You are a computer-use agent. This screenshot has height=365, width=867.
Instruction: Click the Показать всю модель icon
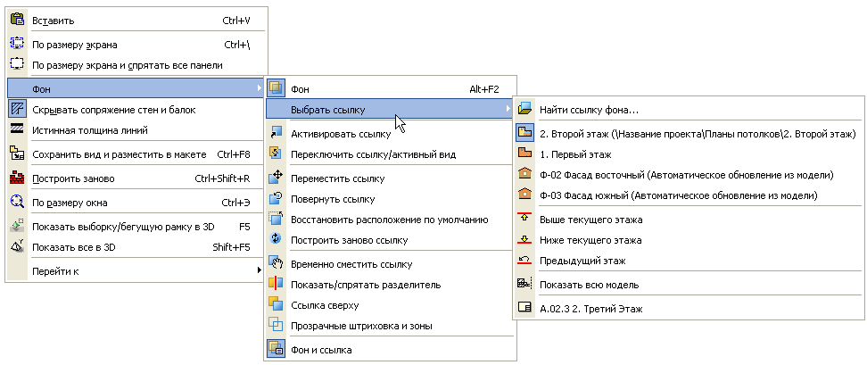point(524,285)
